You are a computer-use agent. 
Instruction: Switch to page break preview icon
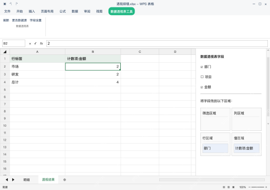[234, 187]
